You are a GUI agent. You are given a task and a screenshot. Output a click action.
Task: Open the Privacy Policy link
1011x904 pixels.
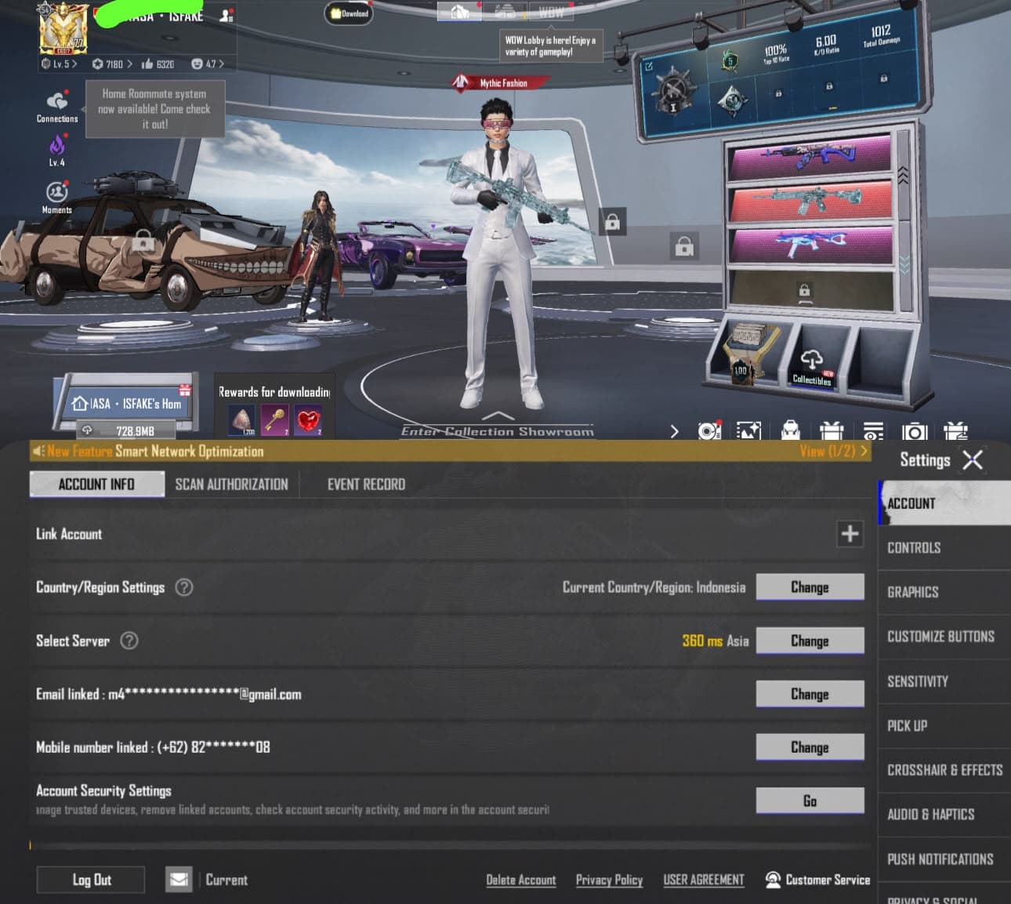[x=609, y=880]
